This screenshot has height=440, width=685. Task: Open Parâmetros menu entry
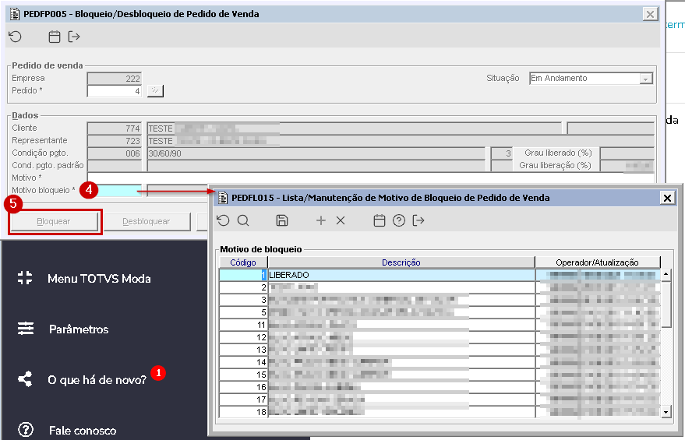[x=79, y=329]
